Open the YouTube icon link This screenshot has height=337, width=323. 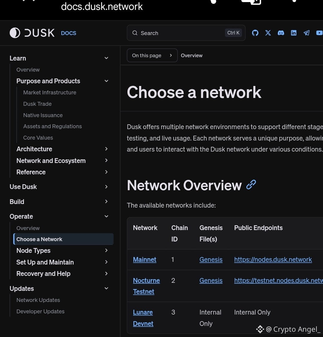coord(320,33)
